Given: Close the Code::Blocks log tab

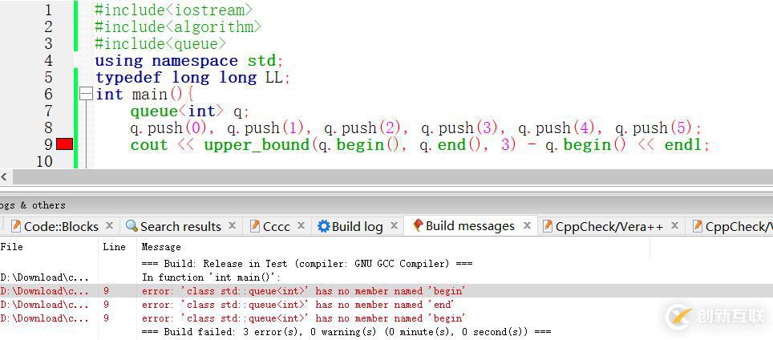Looking at the screenshot, I should (x=109, y=225).
